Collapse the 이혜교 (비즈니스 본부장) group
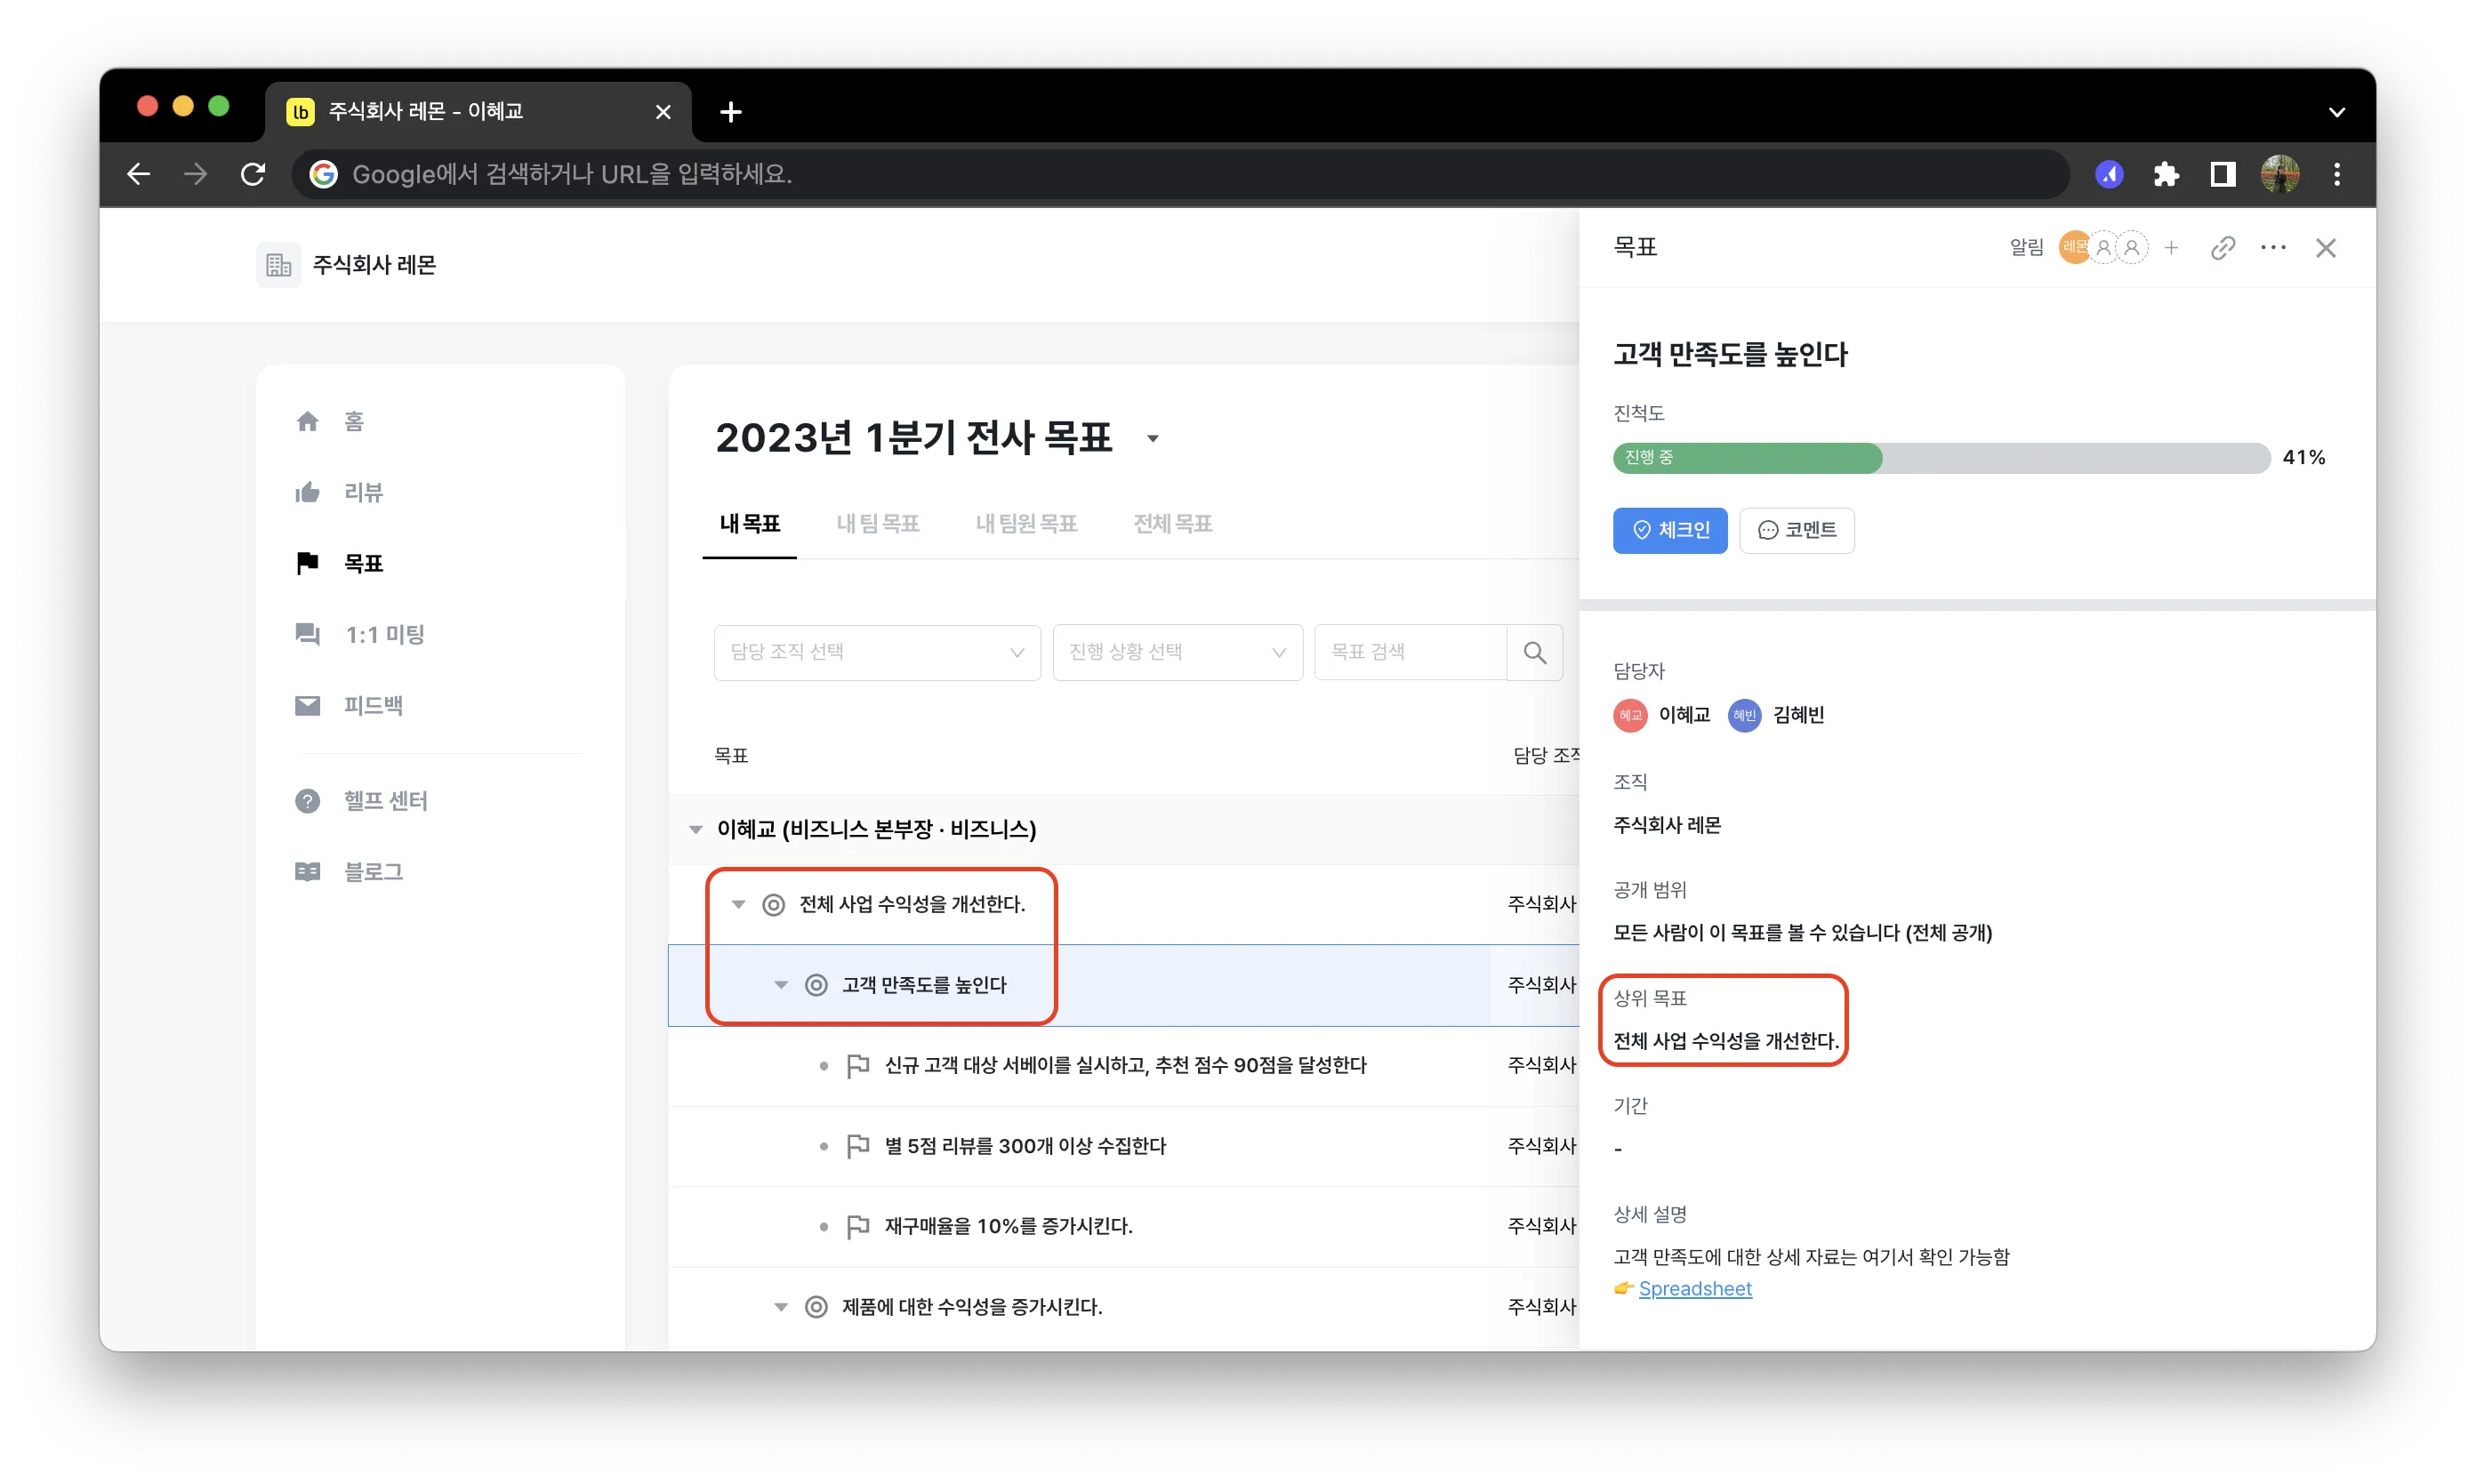 [x=695, y=830]
